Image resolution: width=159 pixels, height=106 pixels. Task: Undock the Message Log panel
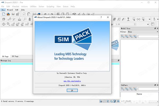coord(118,61)
